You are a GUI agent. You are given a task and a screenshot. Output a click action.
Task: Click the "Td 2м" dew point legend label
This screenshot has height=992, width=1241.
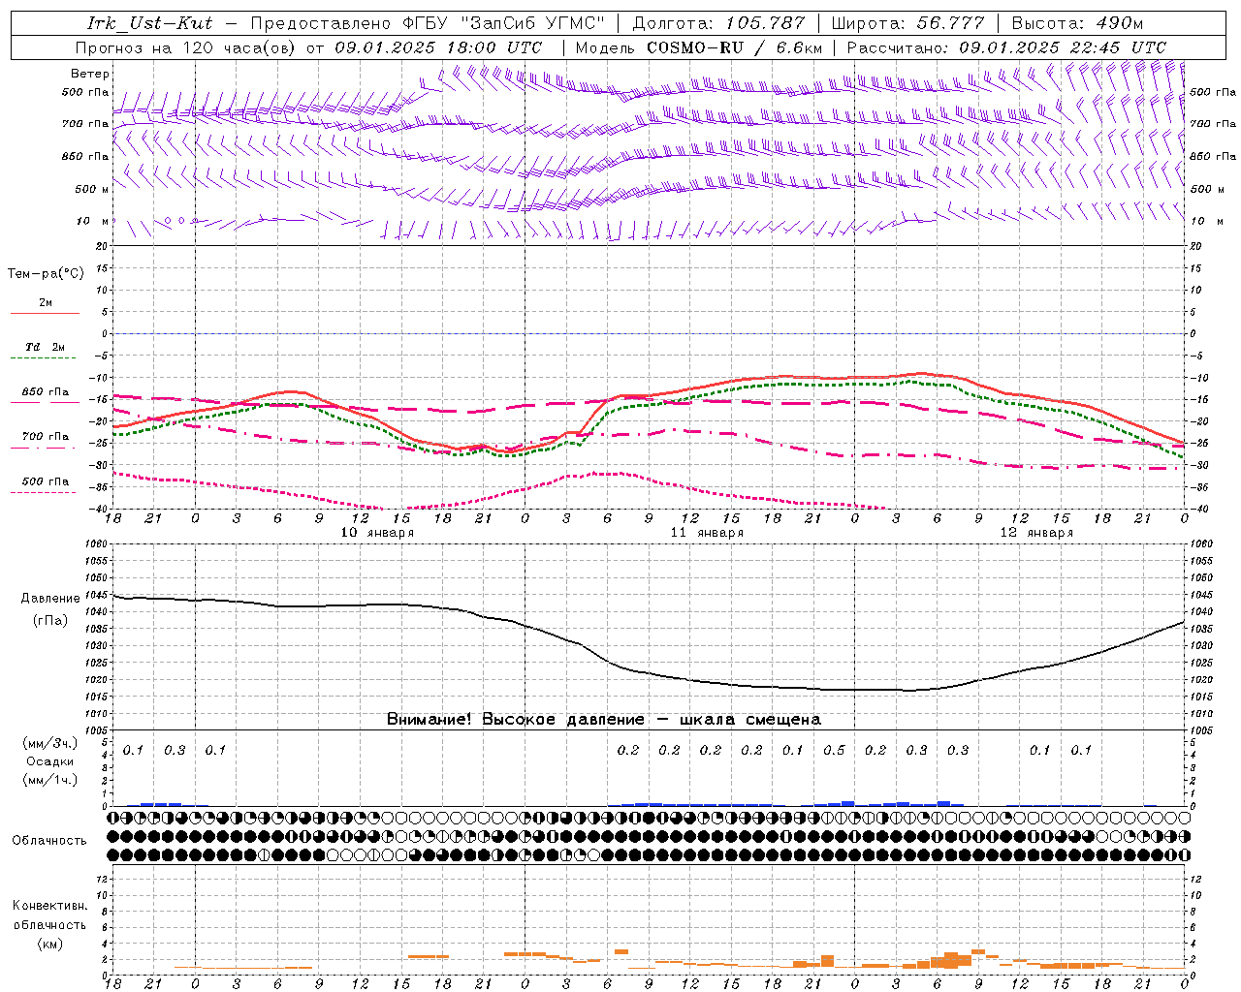[46, 347]
